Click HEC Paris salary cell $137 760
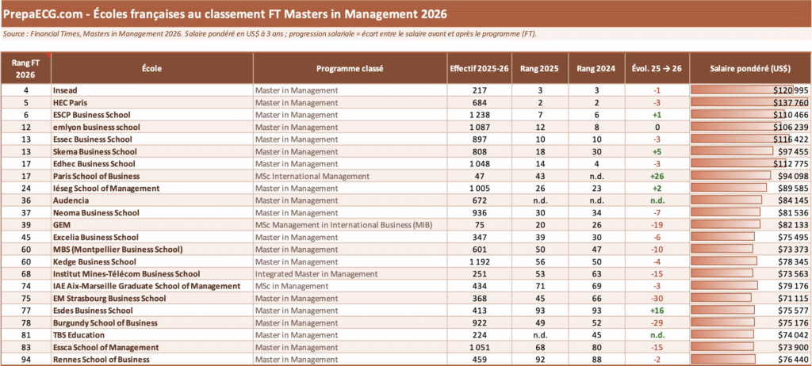Image resolution: width=812 pixels, height=366 pixels. (750, 102)
